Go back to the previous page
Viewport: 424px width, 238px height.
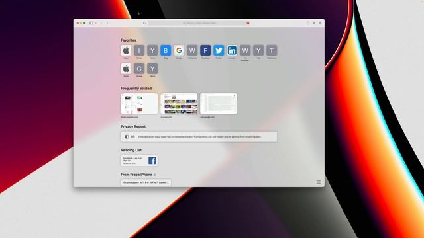click(x=101, y=23)
